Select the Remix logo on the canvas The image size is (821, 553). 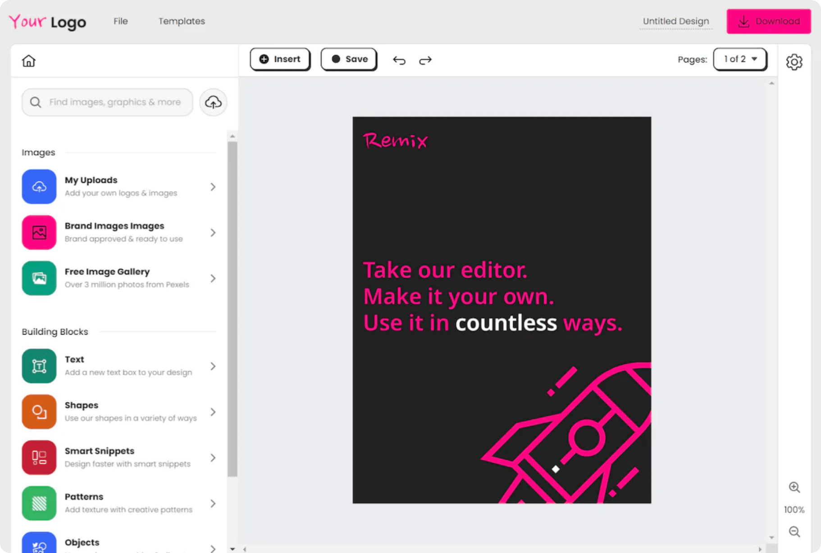pos(396,141)
